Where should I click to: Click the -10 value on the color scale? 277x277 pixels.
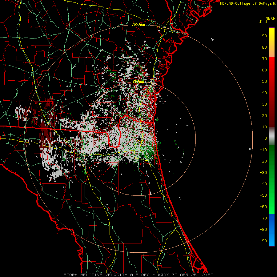(x=263, y=150)
